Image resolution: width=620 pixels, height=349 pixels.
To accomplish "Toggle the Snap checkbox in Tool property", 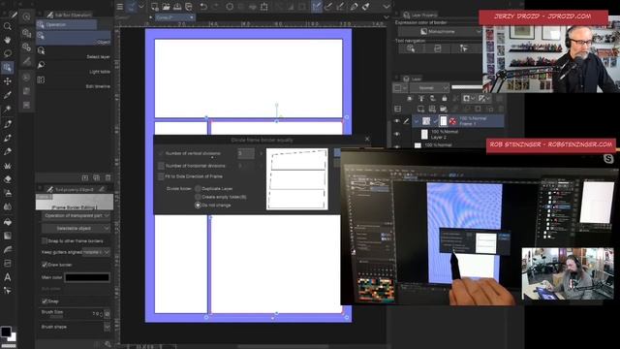I will tap(45, 301).
